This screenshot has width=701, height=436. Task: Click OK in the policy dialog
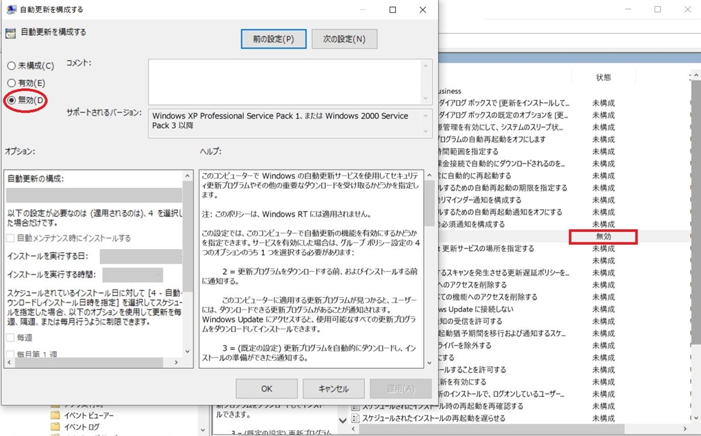point(266,389)
